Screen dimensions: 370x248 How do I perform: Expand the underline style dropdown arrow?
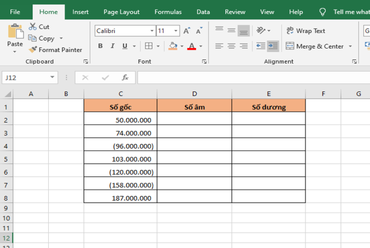click(x=134, y=46)
